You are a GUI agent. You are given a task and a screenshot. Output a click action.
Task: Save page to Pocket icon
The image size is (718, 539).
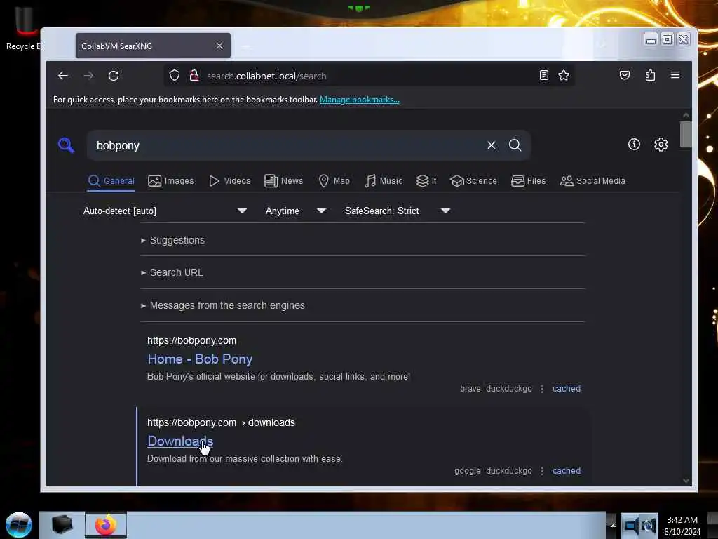click(x=625, y=75)
